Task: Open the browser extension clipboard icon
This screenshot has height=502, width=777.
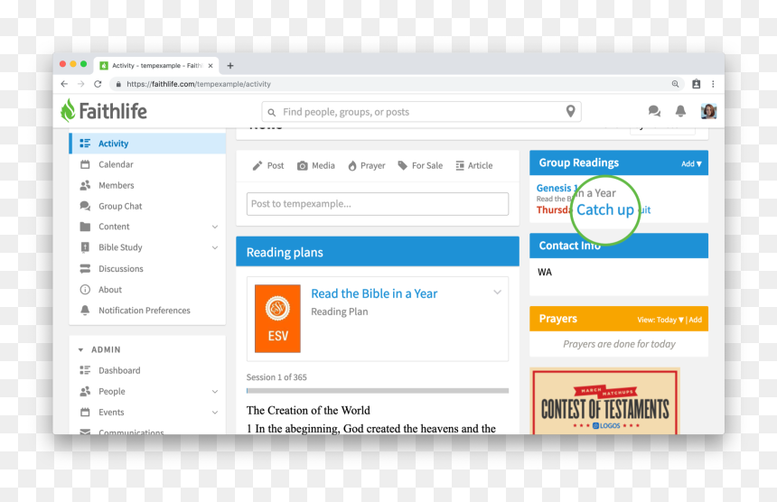Action: pyautogui.click(x=697, y=84)
